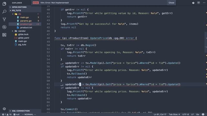Click the open changes icon in title bar
207x116 pixels.
[193, 3]
